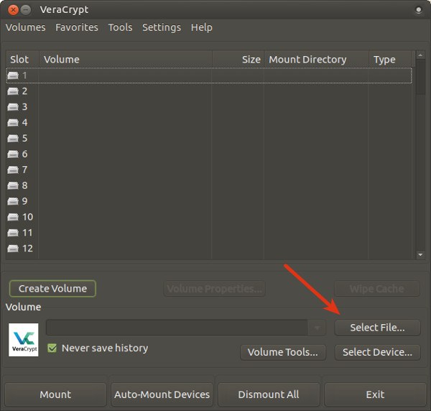Select slot number "5" text
Screen dimensions: 431x411
pos(24,138)
